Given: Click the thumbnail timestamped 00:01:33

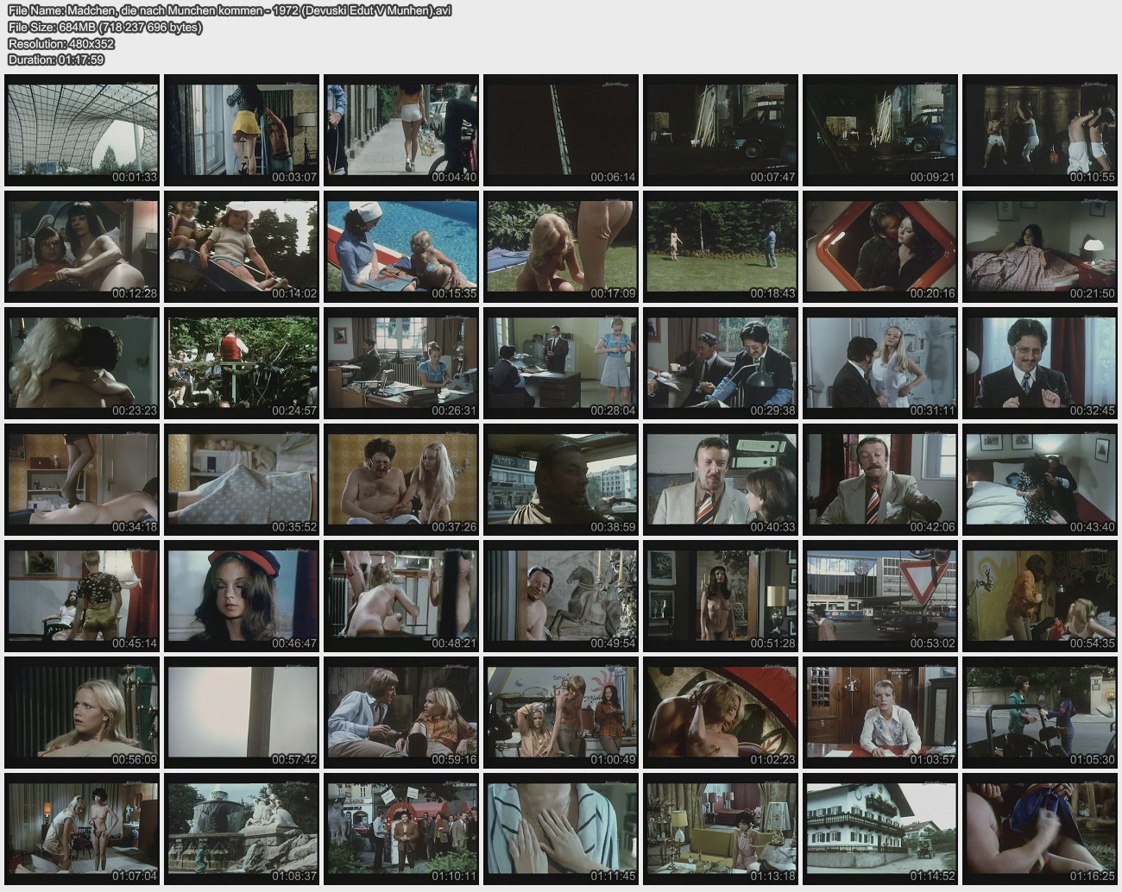Looking at the screenshot, I should (82, 130).
